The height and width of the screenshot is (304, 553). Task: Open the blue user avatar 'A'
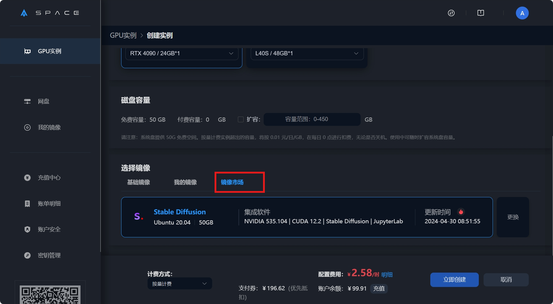click(x=522, y=13)
